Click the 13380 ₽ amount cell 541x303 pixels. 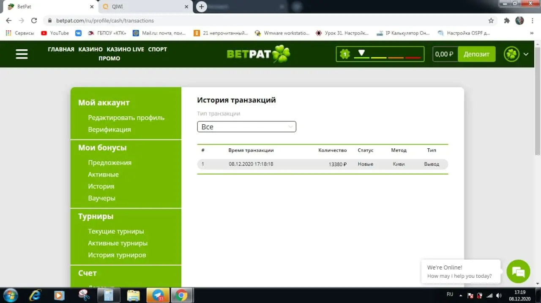338,164
